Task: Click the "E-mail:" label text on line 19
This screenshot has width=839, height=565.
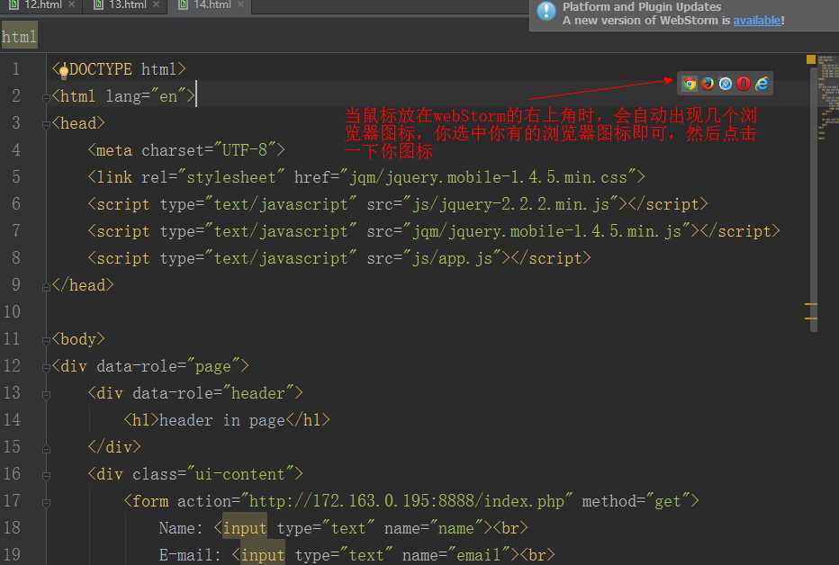Action: (190, 555)
